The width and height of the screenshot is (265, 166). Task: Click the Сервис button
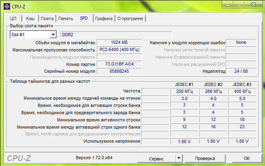157,158
